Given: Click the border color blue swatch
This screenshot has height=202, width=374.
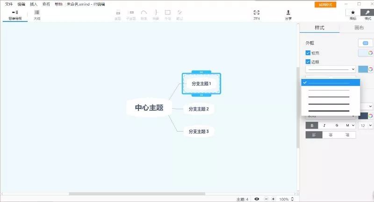Looking at the screenshot, I should tap(363, 69).
